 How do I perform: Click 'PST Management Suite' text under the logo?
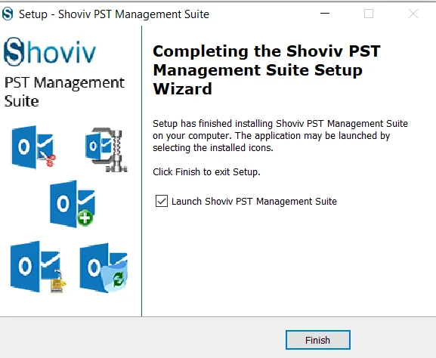(x=64, y=91)
